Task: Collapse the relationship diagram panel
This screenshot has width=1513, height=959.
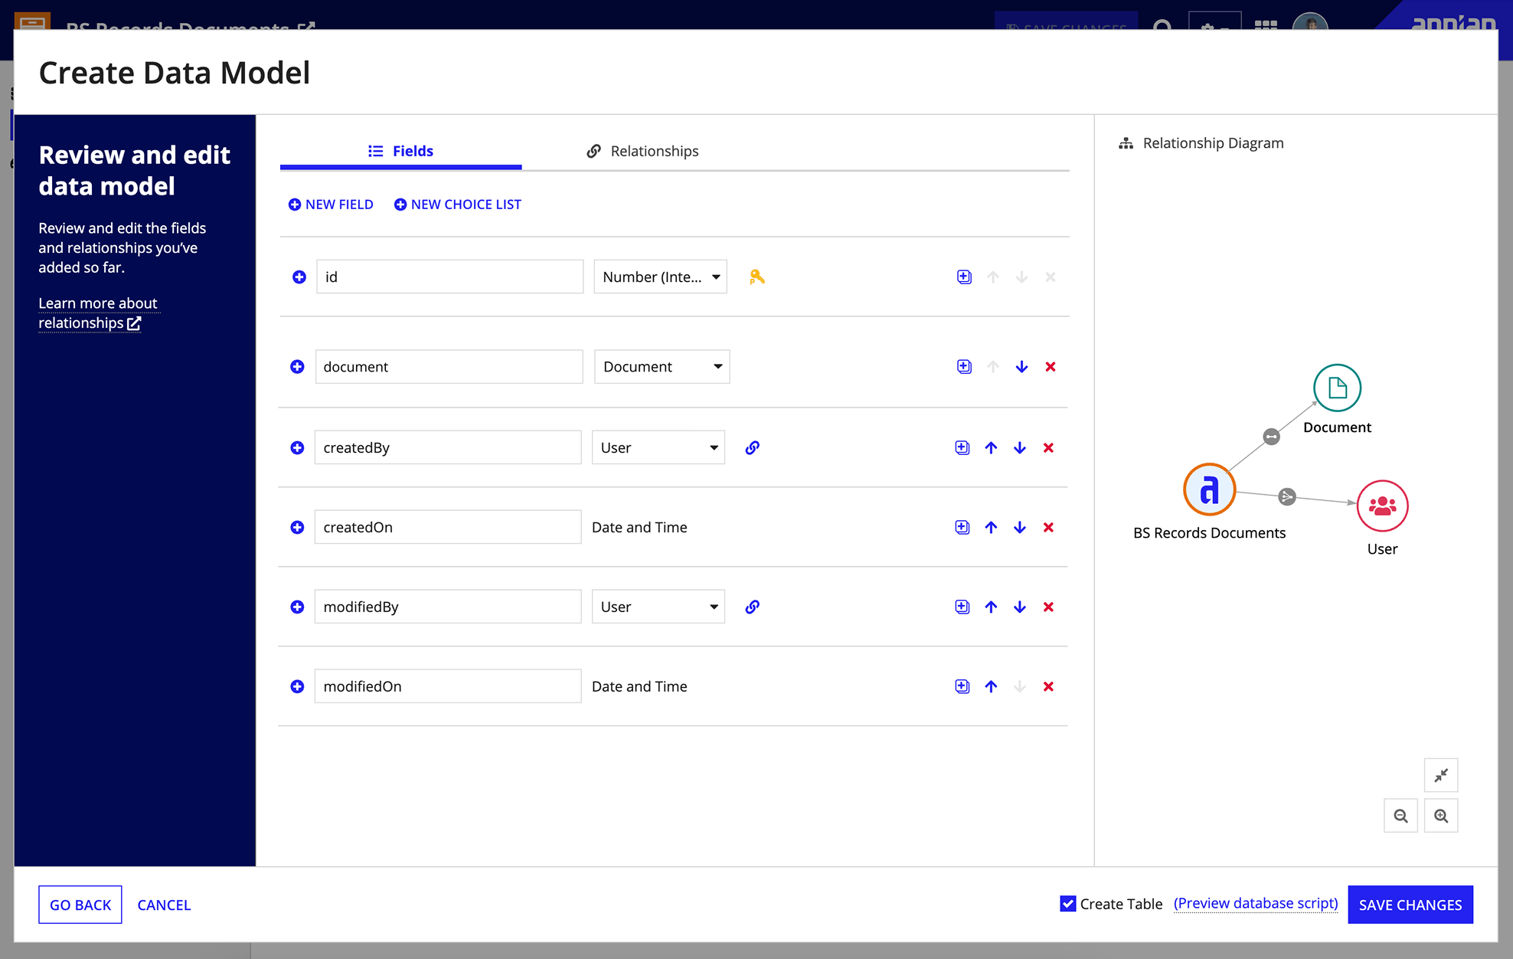Action: [x=1440, y=775]
